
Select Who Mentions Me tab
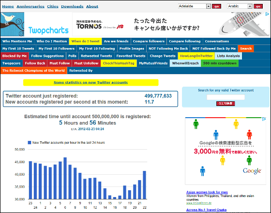tap(17, 41)
